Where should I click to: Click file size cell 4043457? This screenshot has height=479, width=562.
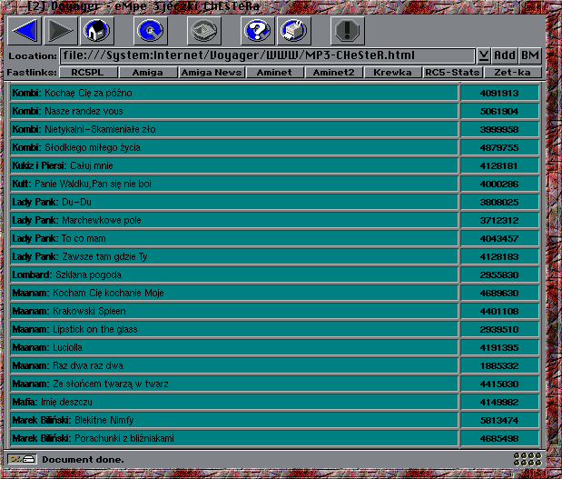pos(499,238)
